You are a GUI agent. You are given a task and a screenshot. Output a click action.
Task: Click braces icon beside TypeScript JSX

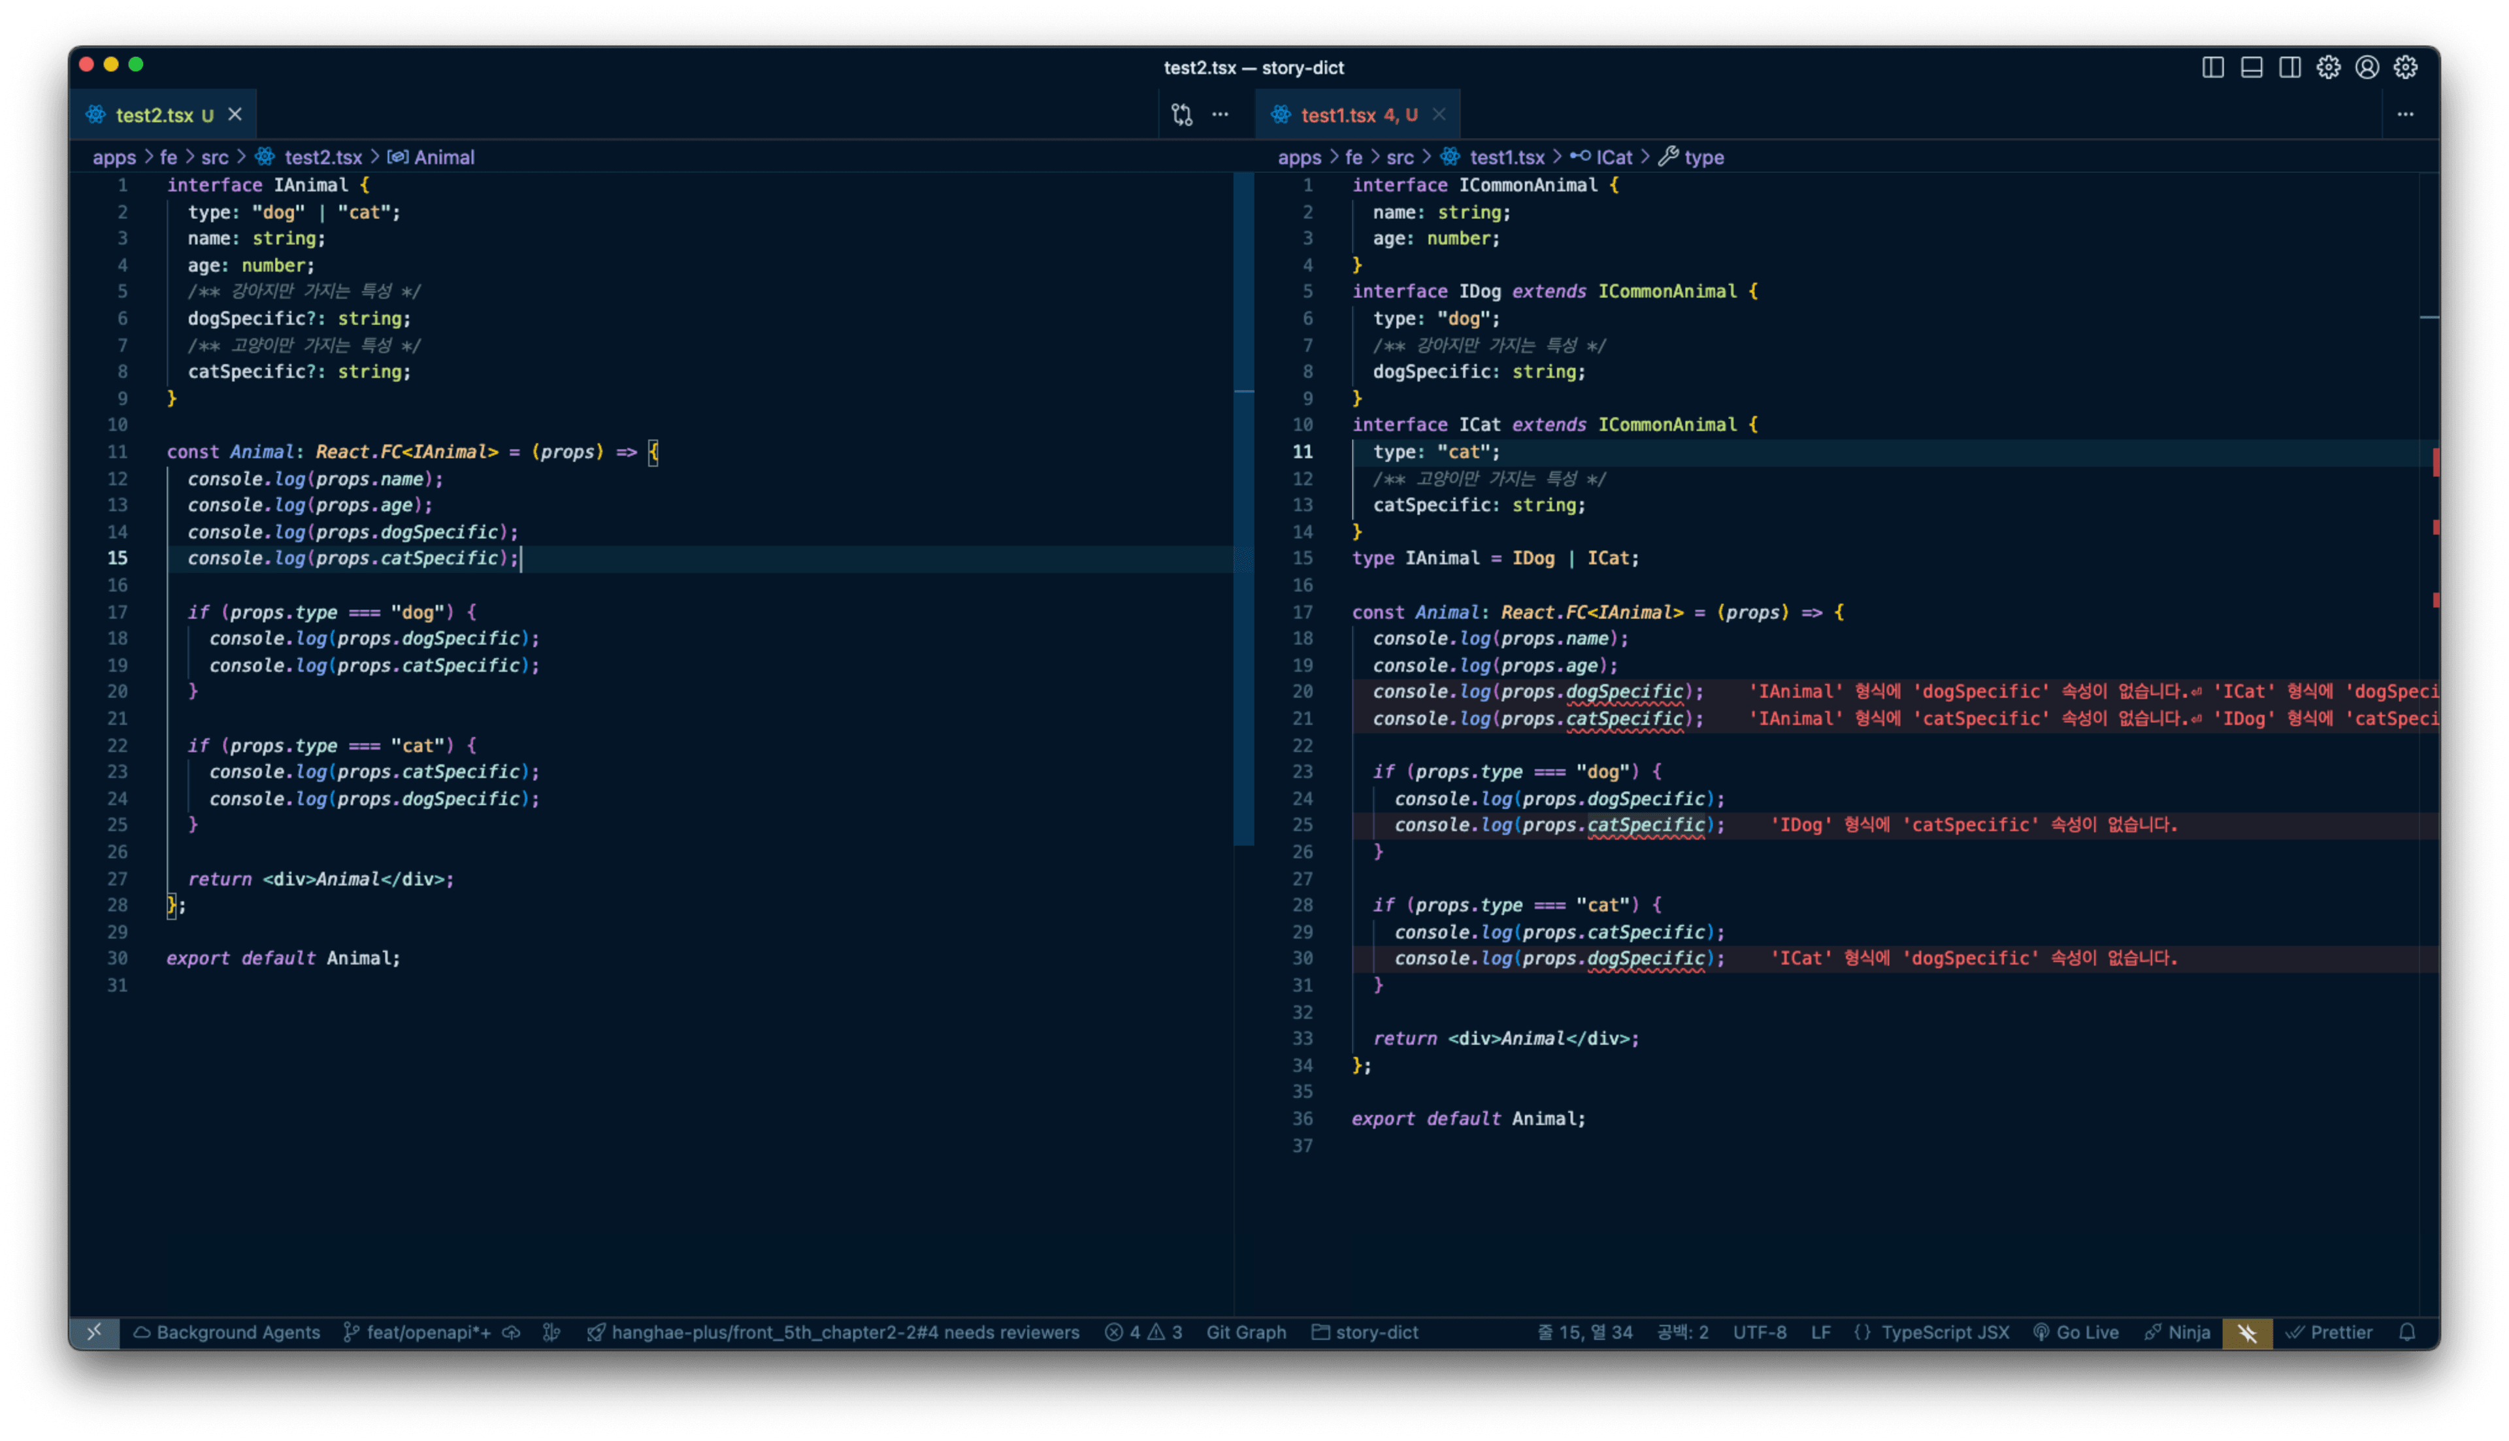[1863, 1333]
